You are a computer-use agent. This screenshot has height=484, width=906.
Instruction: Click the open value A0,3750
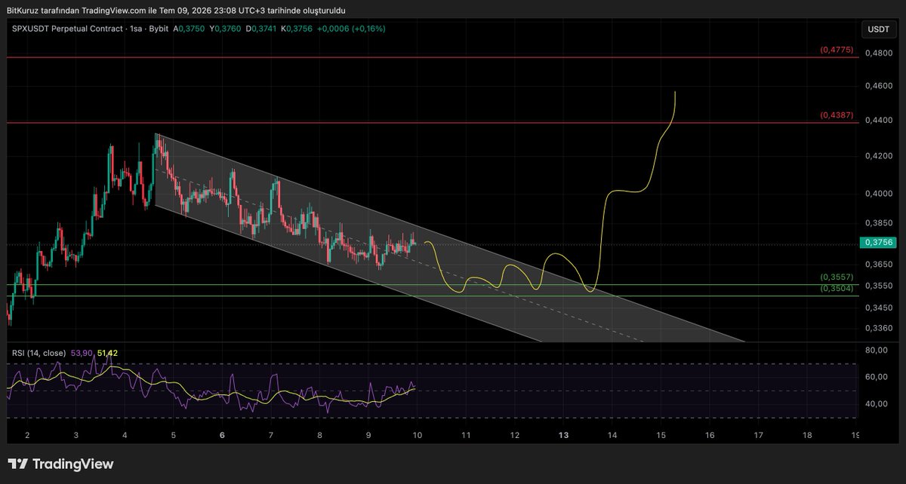(x=190, y=29)
